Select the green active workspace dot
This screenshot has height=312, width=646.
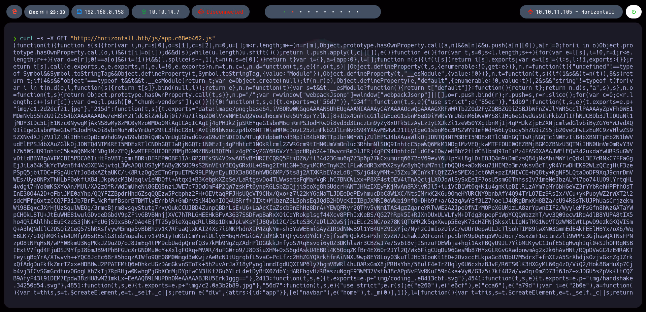285,12
